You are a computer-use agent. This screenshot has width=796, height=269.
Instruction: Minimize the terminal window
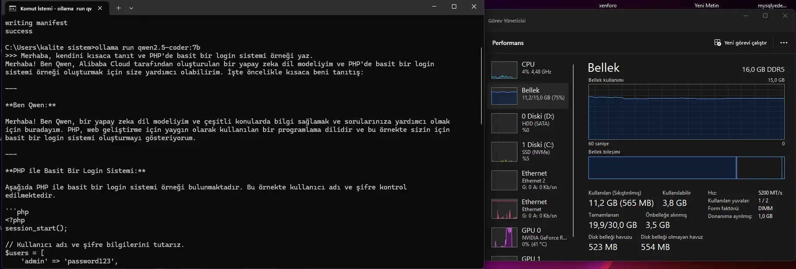(434, 6)
